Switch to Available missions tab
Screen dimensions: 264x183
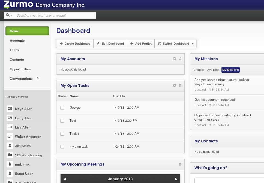point(213,70)
